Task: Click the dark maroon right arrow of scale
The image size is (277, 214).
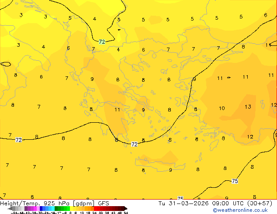Action: click(126, 209)
